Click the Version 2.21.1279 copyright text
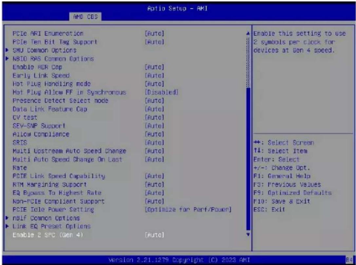 [179, 260]
